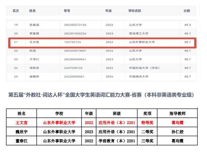Image resolution: width=207 pixels, height=154 pixels.
Task: Select 魏欣宇 in the awards table
Action: [21, 132]
